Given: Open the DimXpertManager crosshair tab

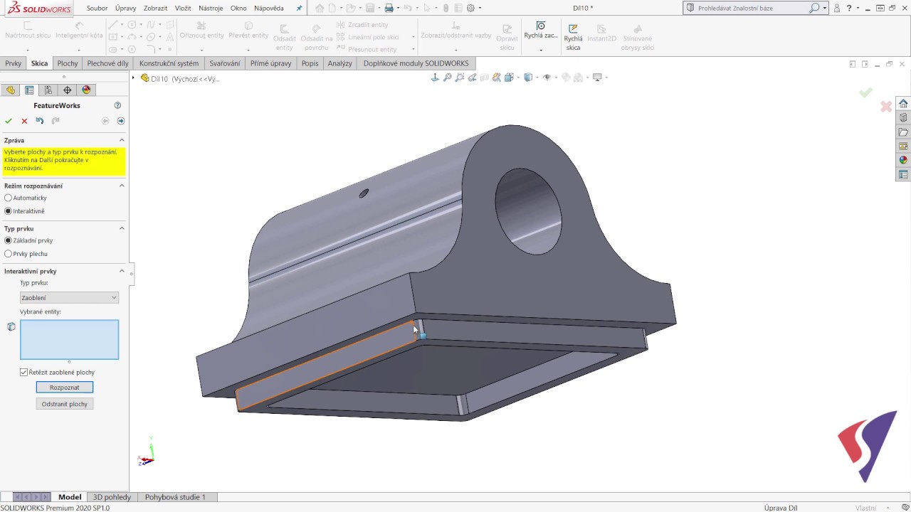Looking at the screenshot, I should [68, 90].
